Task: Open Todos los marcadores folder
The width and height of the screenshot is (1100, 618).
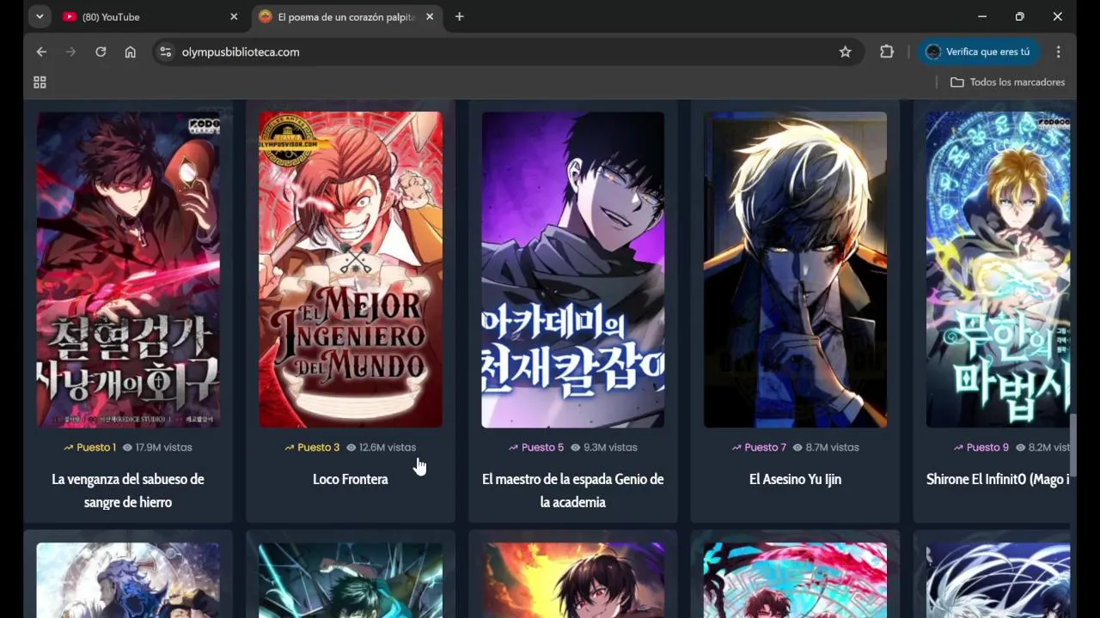Action: point(1007,82)
